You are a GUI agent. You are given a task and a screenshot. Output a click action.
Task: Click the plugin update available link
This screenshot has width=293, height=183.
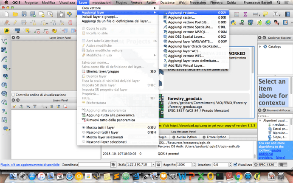point(30,165)
